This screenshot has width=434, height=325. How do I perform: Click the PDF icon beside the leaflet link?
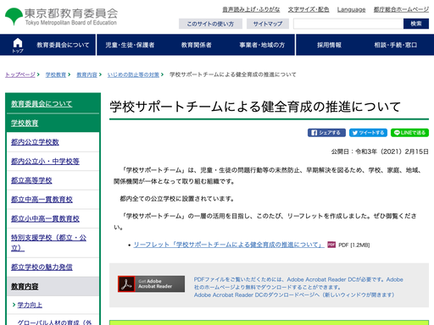[x=331, y=245]
